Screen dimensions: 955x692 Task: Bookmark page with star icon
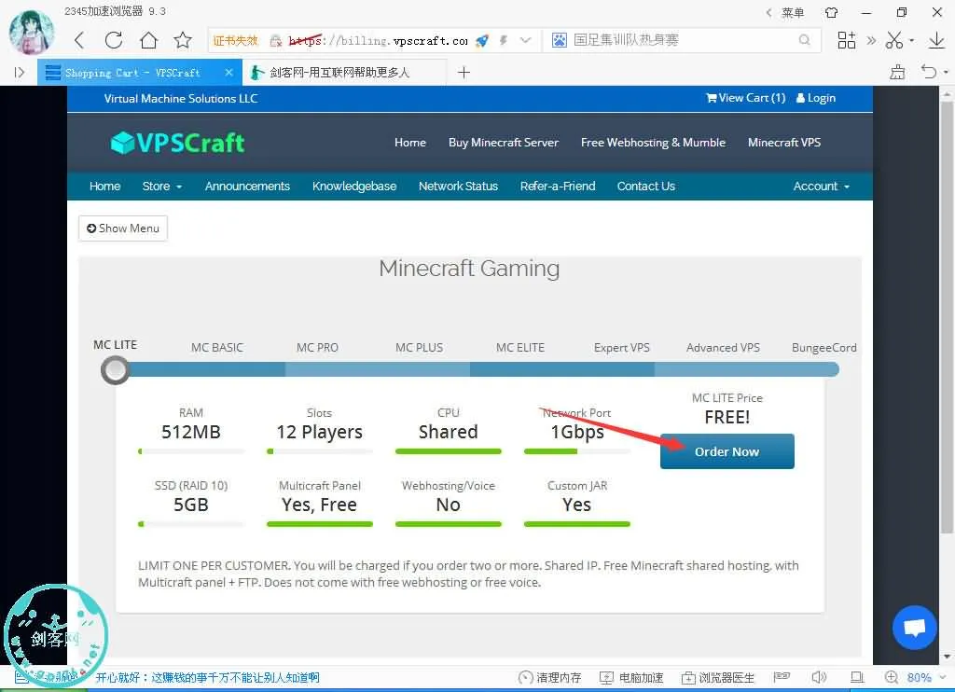click(183, 40)
